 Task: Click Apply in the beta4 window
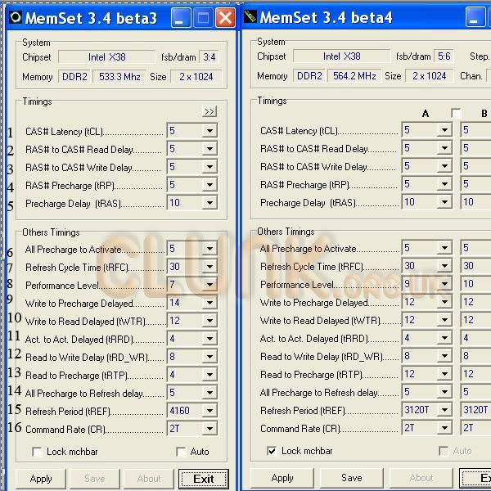tap(282, 478)
